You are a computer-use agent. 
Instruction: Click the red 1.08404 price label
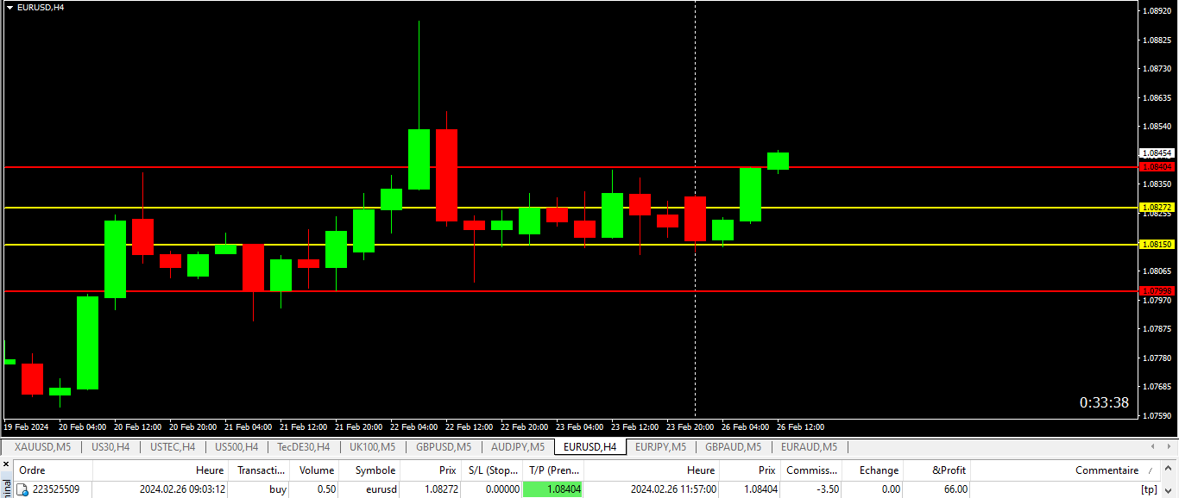pyautogui.click(x=1157, y=166)
